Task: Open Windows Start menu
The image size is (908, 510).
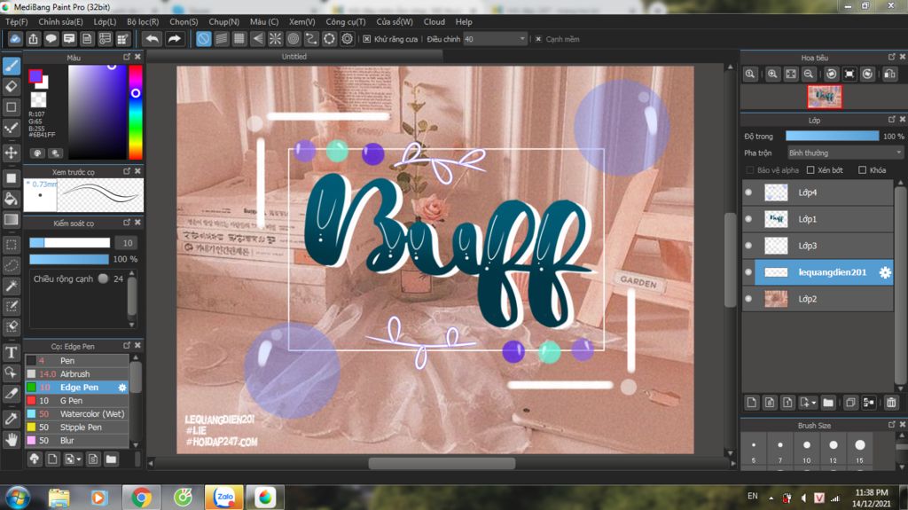Action: (18, 498)
